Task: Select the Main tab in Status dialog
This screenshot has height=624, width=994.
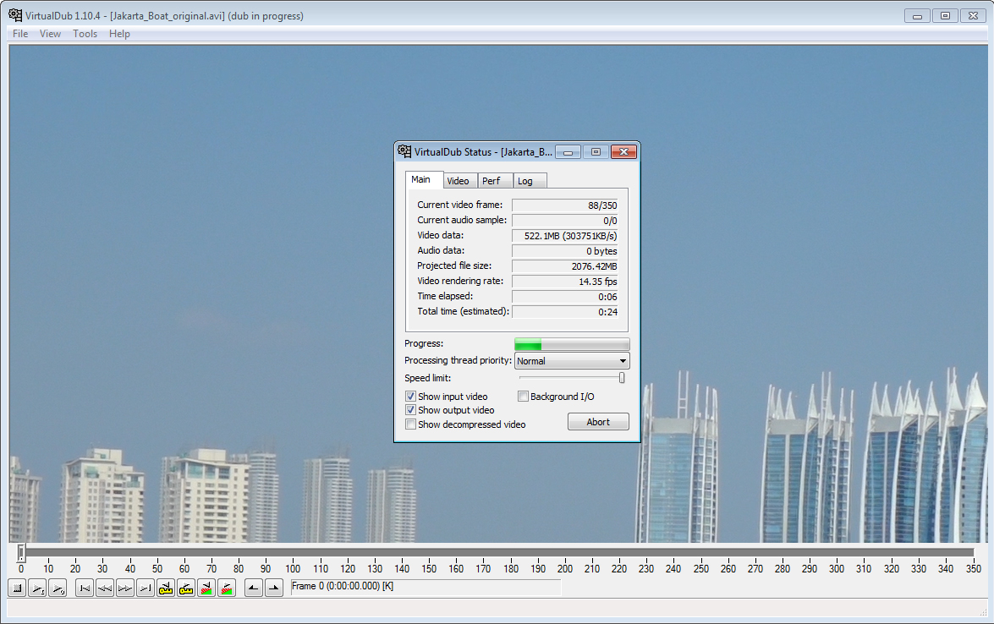Action: [424, 179]
